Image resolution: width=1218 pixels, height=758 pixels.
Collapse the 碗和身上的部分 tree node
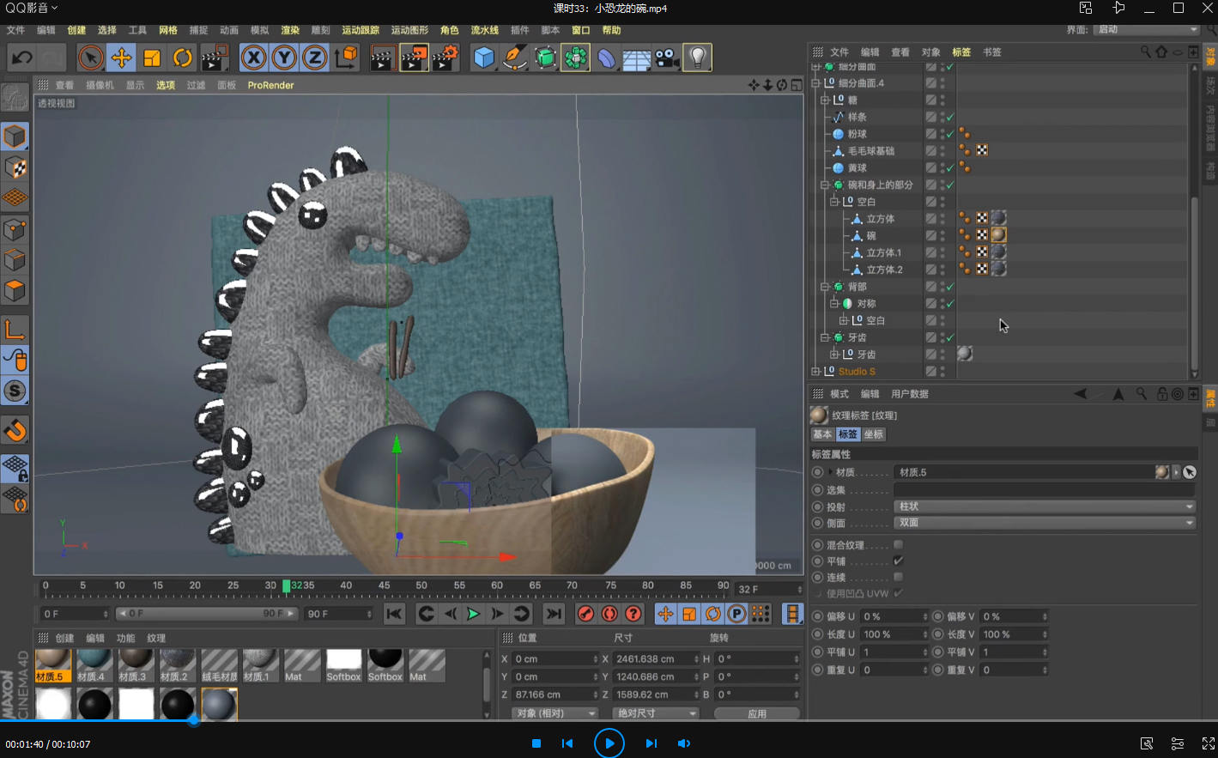825,185
